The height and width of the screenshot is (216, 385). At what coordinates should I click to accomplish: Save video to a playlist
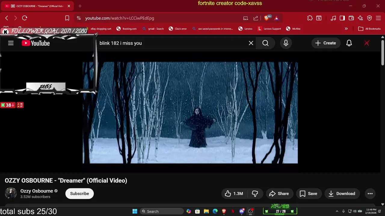click(309, 193)
